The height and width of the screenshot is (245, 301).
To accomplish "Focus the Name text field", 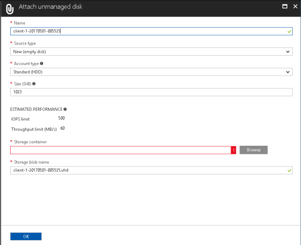I will point(146,31).
